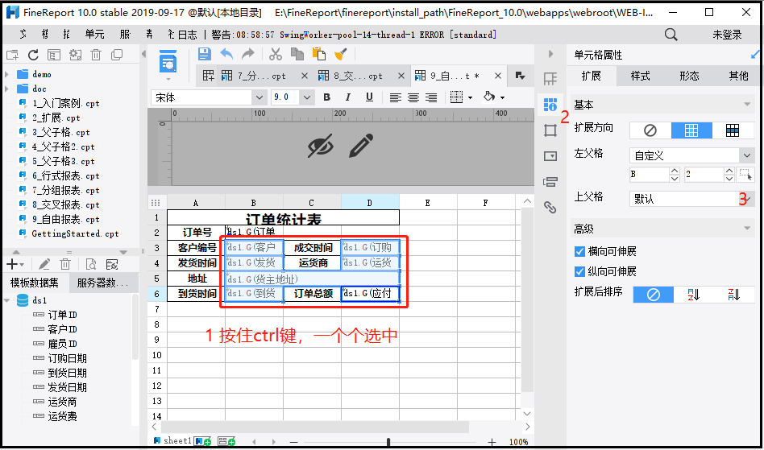
Task: Switch to 样式 tab
Action: point(640,76)
